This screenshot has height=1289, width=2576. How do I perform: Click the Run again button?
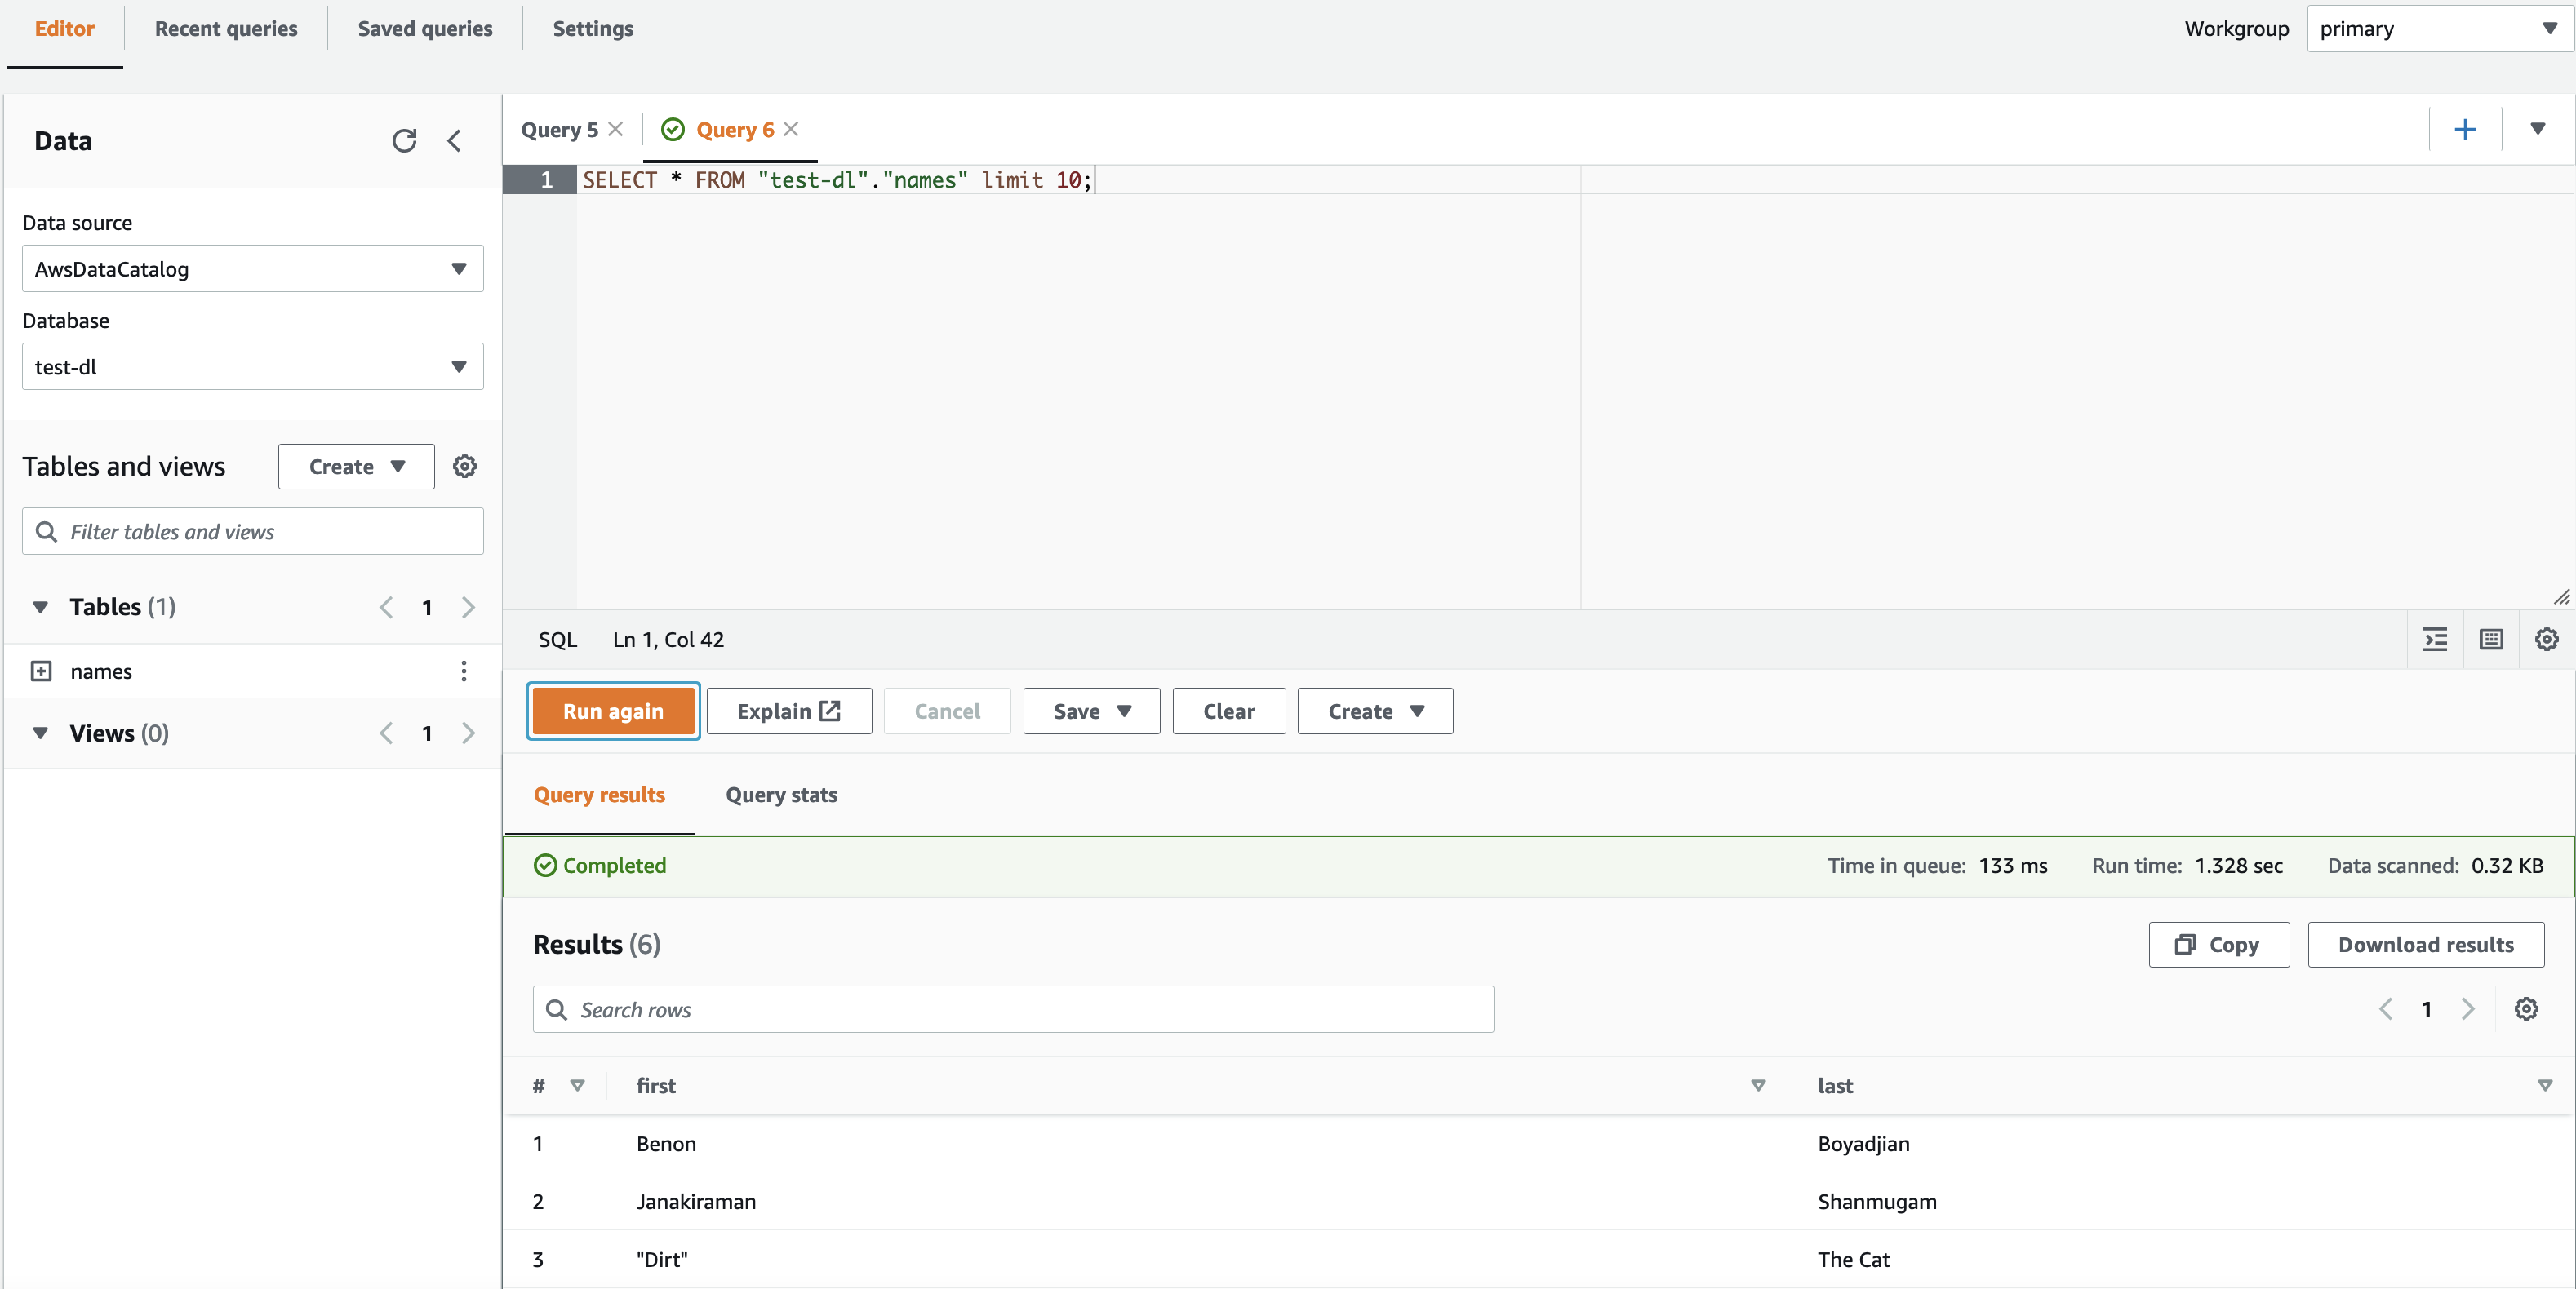pos(613,711)
